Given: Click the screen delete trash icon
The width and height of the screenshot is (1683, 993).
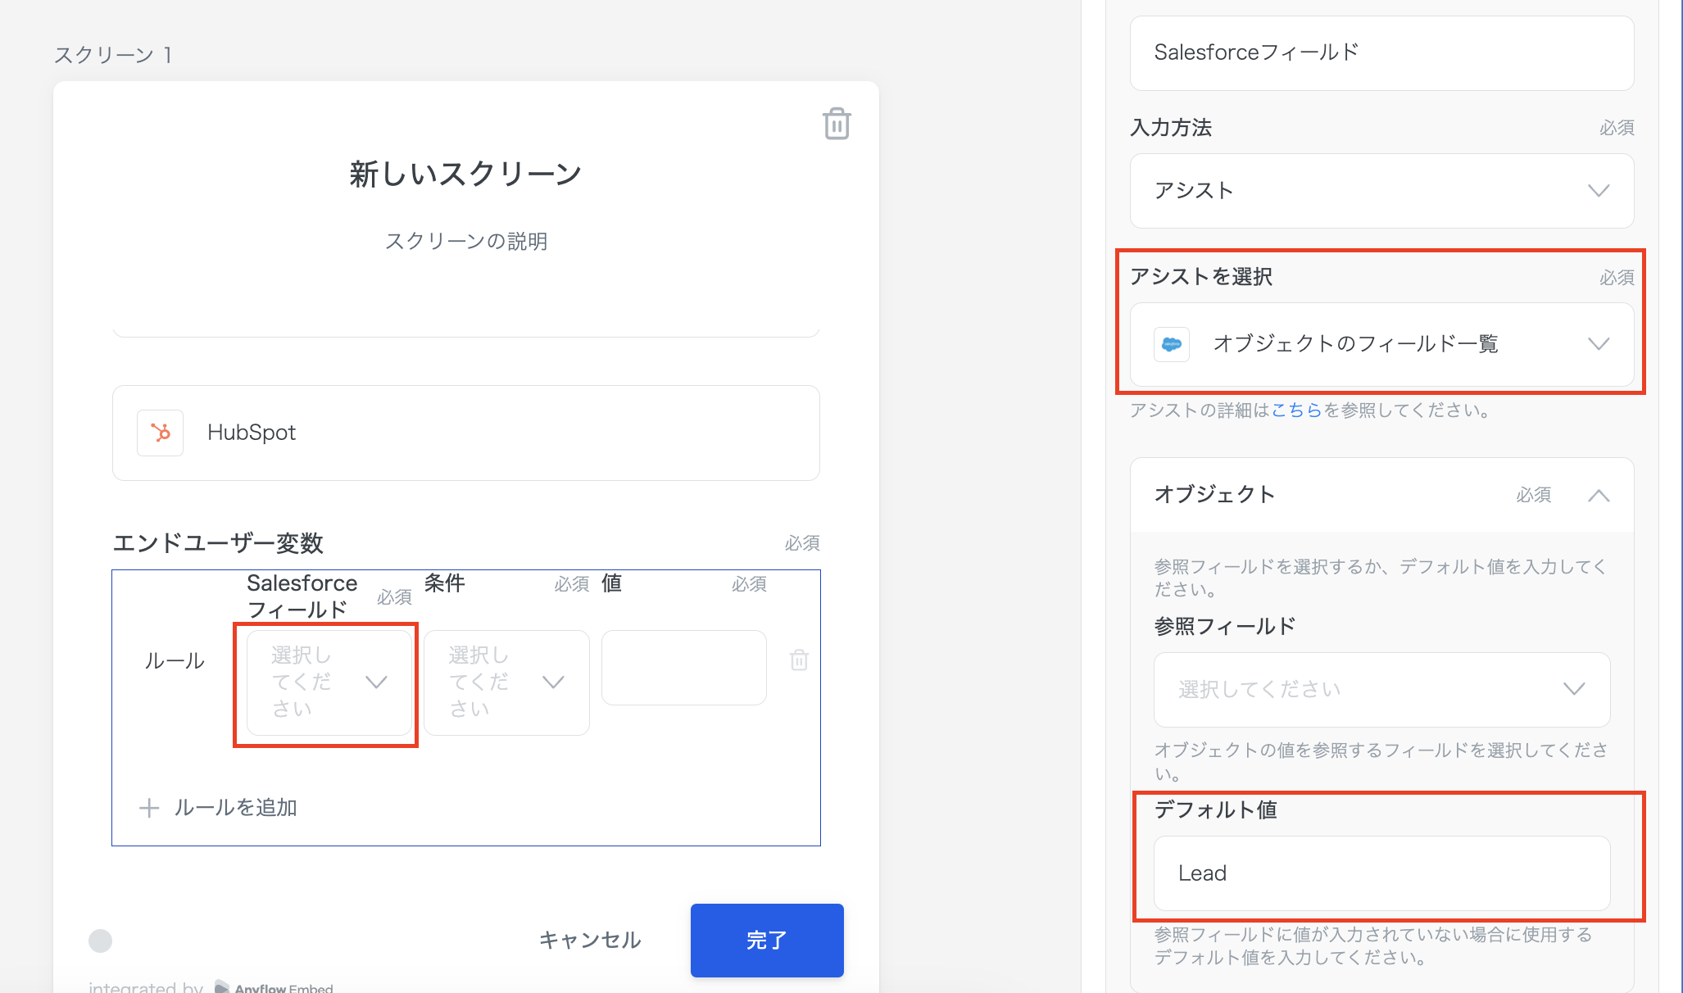Looking at the screenshot, I should point(836,124).
